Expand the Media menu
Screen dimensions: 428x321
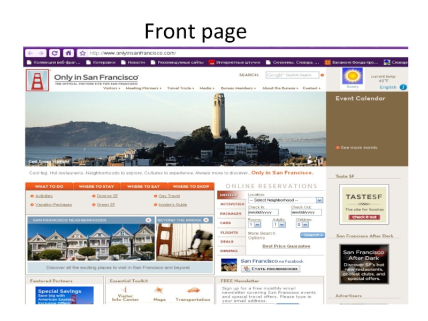point(207,88)
